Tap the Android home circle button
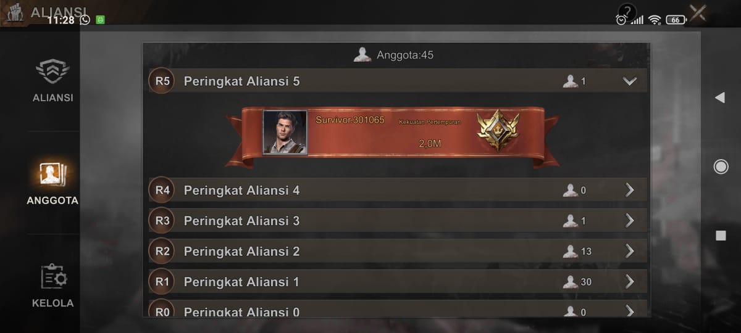The image size is (741, 333). (x=721, y=166)
